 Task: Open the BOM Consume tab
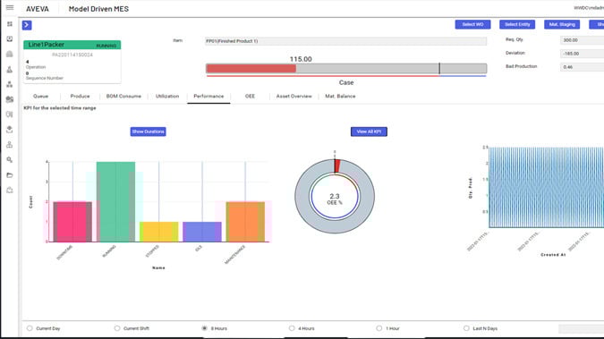(123, 97)
